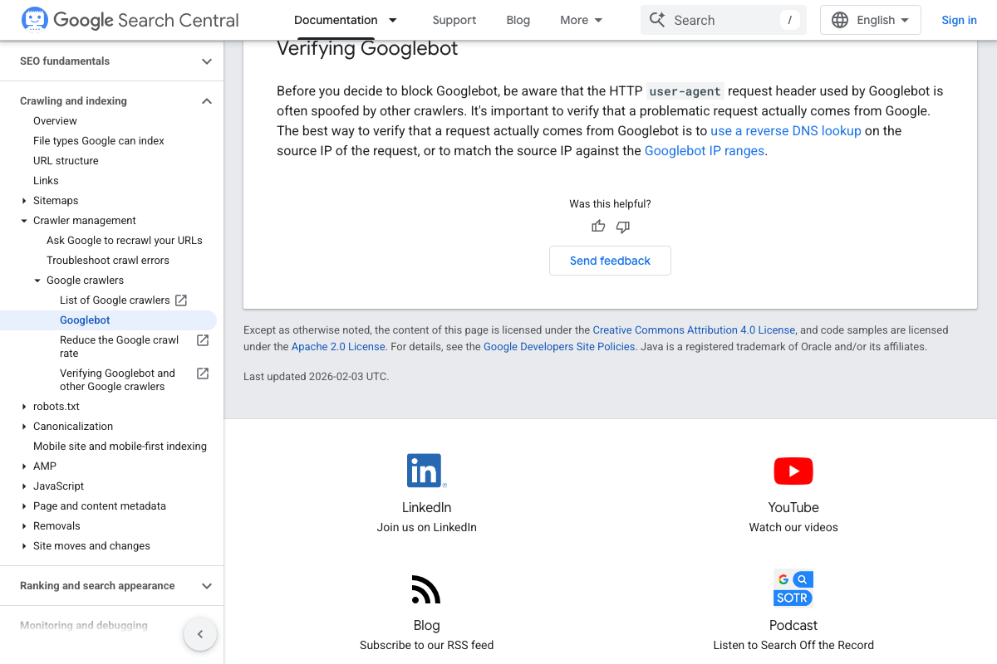Collapse the Google crawlers tree arrow
The height and width of the screenshot is (664, 997).
[37, 281]
